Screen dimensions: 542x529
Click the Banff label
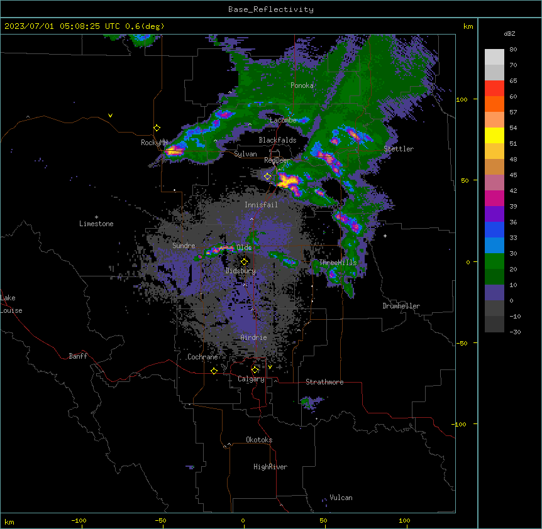click(x=78, y=356)
